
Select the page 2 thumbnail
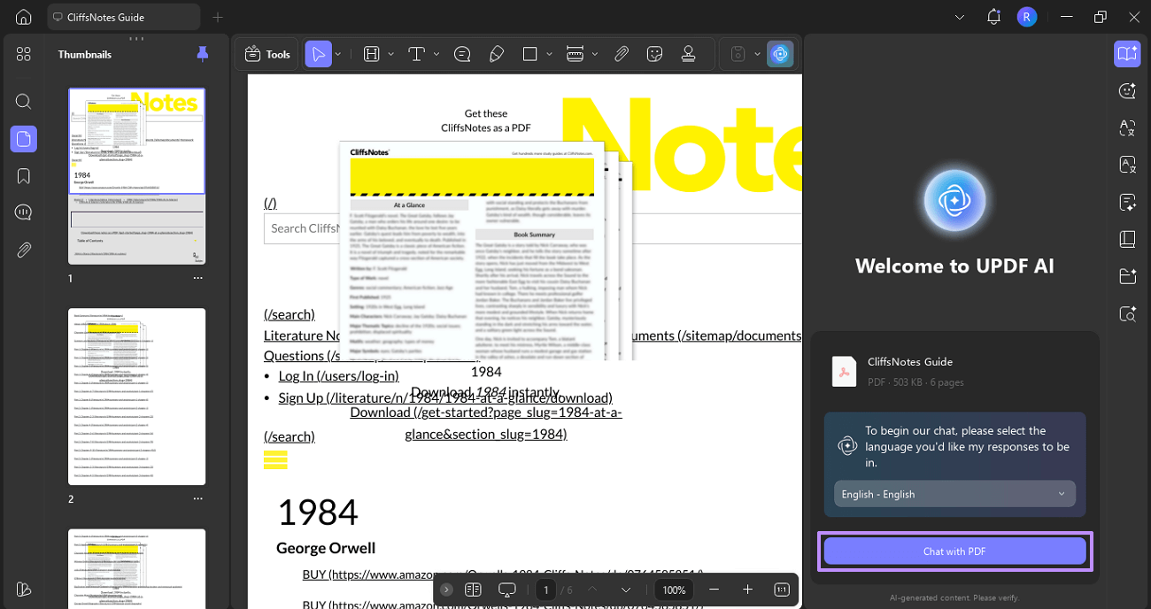point(136,397)
